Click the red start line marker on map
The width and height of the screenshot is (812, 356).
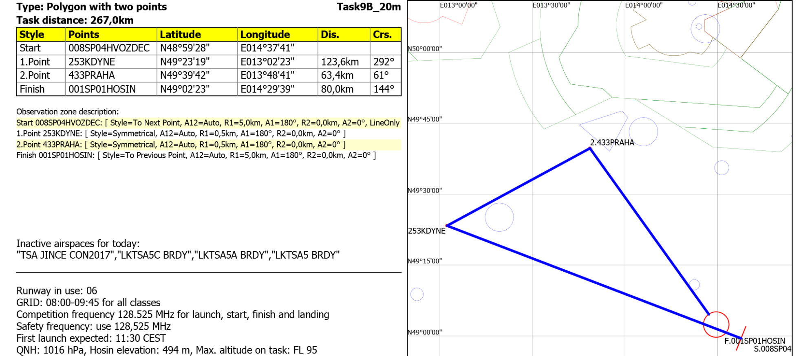pos(741,338)
